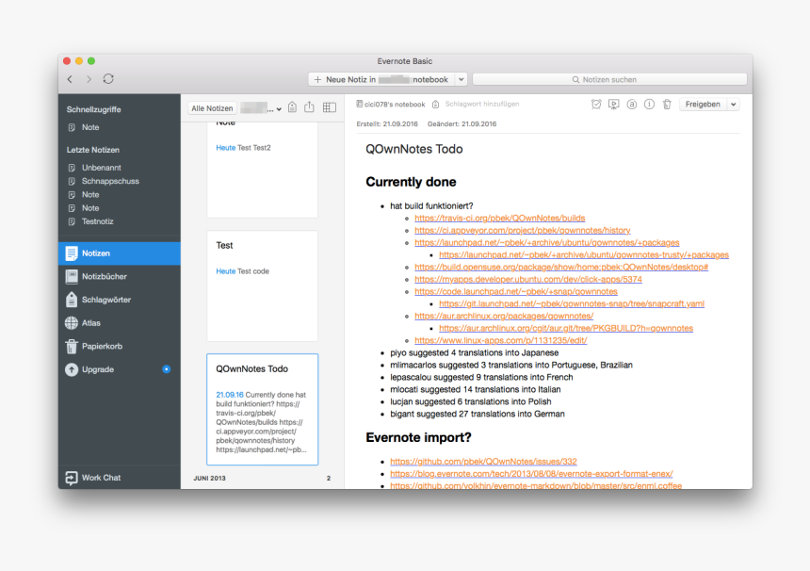Screen dimensions: 810x571
Task: Change note list view layout icon
Action: pos(330,107)
